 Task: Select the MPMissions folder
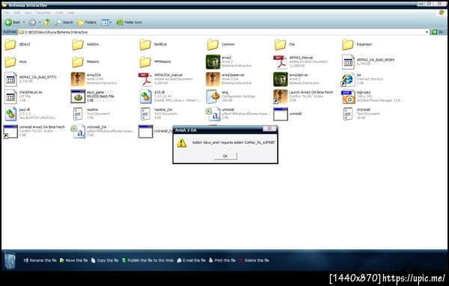coord(155,61)
